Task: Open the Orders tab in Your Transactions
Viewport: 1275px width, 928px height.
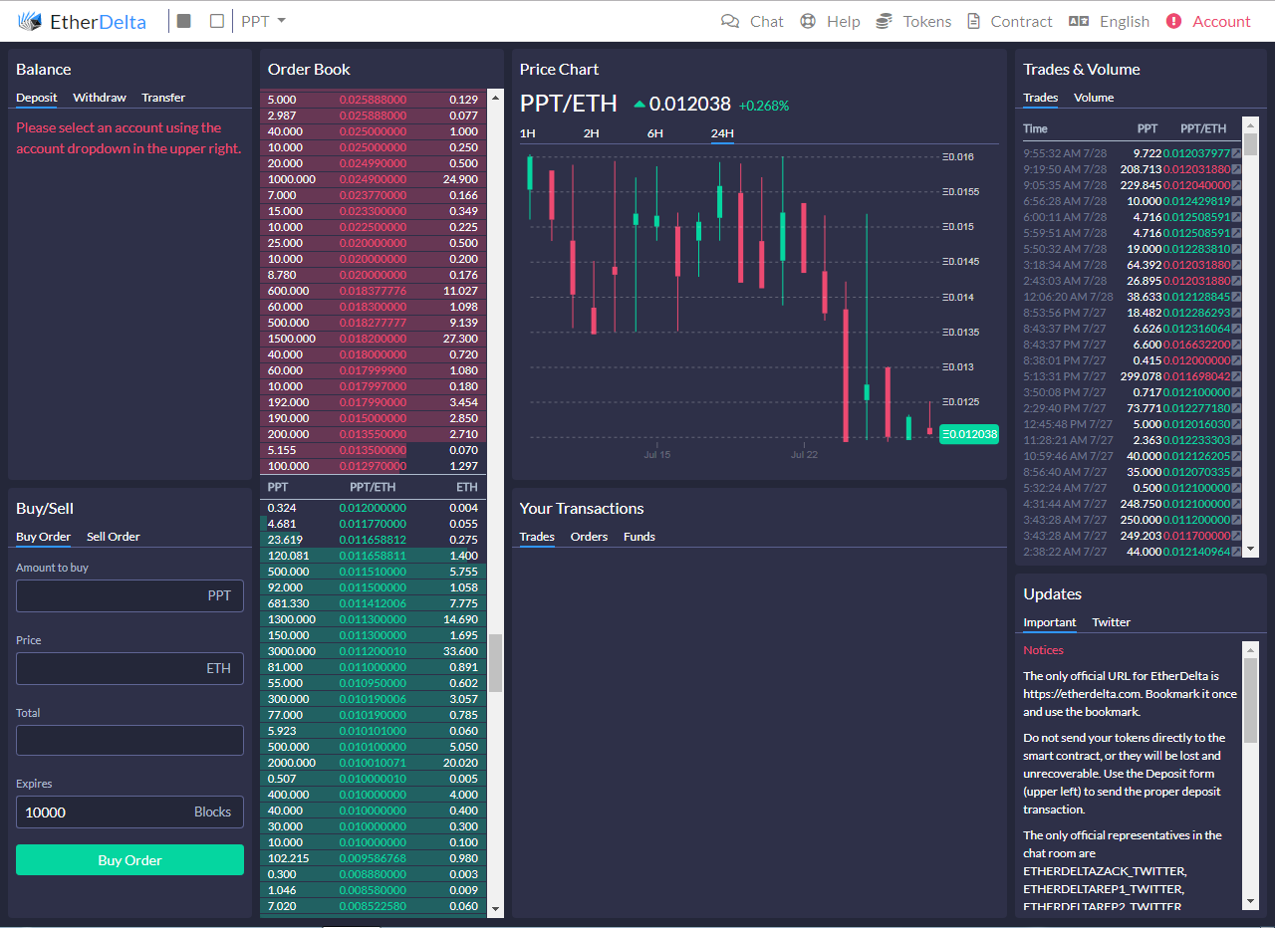Action: 589,537
